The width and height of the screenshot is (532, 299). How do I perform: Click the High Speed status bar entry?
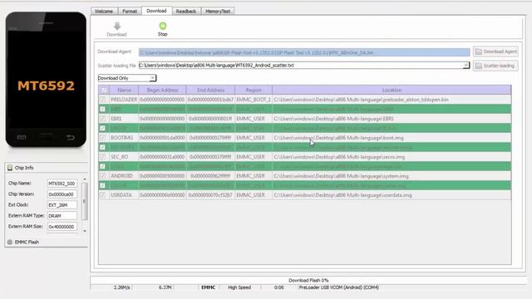tap(239, 287)
